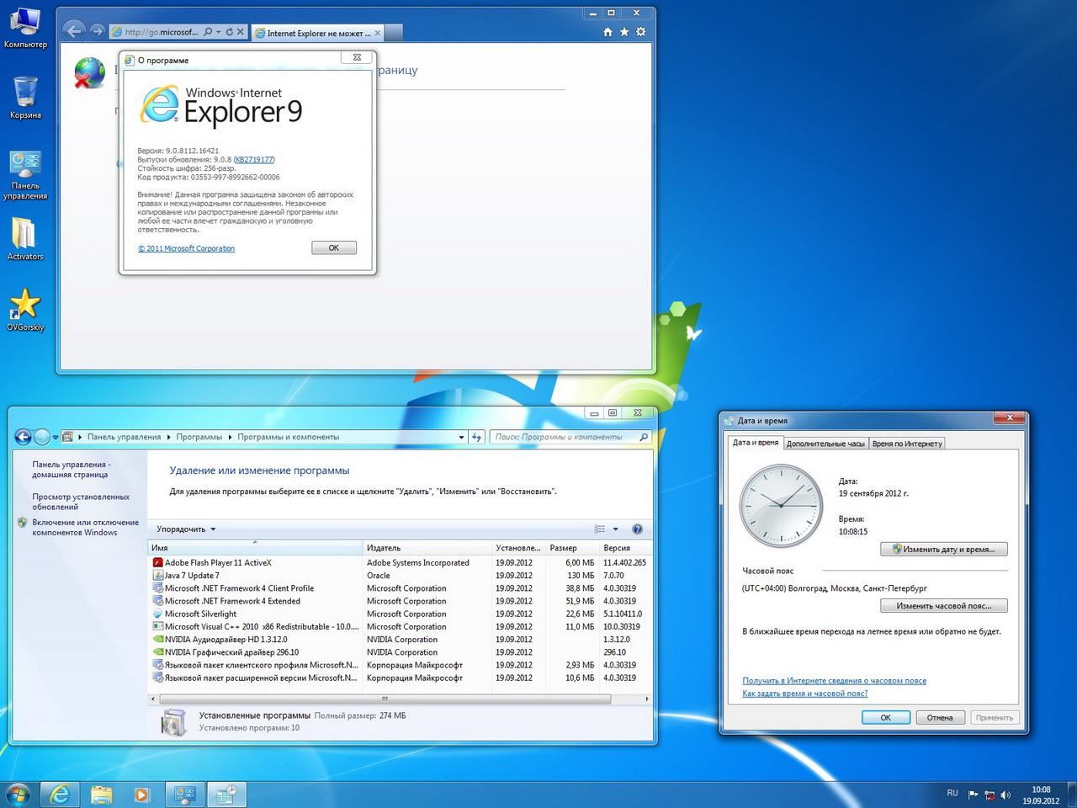The width and height of the screenshot is (1077, 808).
Task: Click the RU language indicator in taskbar
Action: click(952, 793)
